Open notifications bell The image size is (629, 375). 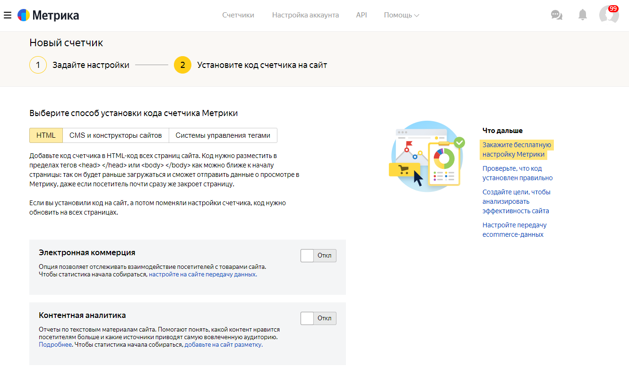coord(583,15)
